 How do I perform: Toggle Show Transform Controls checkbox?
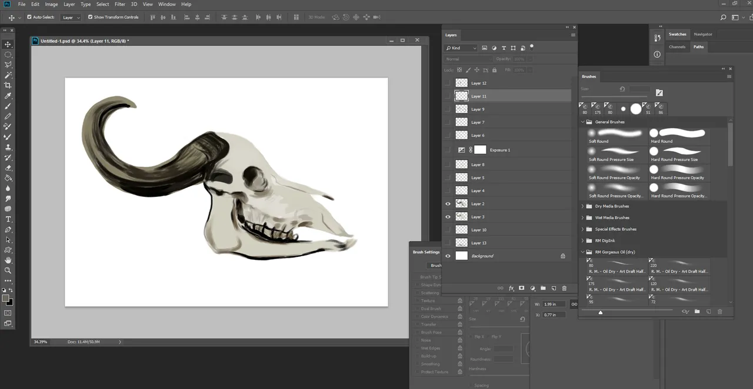[x=90, y=17]
